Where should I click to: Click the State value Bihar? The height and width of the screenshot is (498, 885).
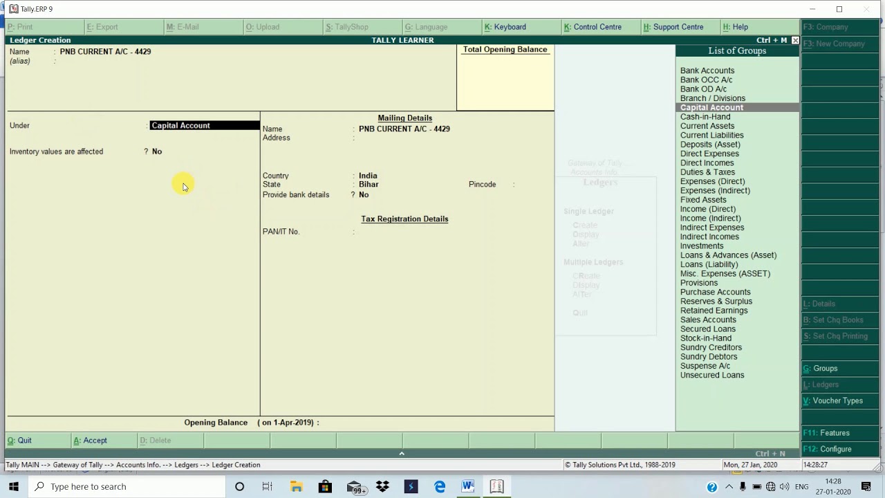[369, 185]
